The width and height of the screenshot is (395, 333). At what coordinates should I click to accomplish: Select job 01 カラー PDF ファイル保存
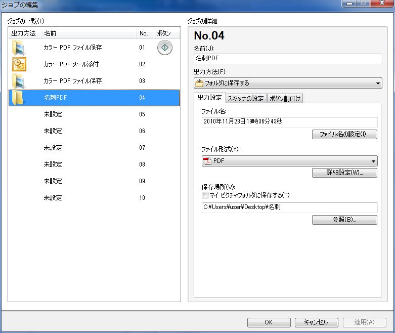[94, 48]
